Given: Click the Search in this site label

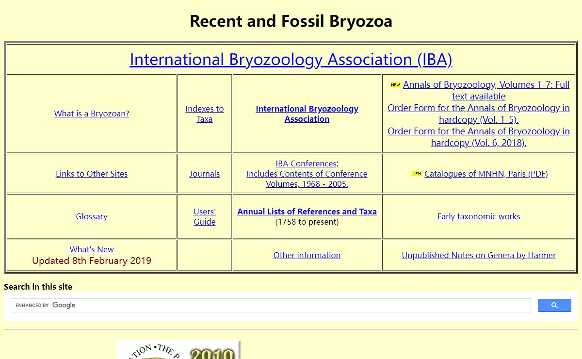Looking at the screenshot, I should (38, 287).
